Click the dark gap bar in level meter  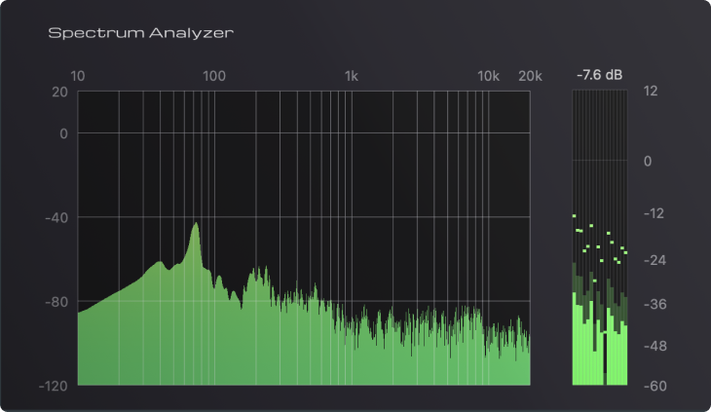point(605,358)
